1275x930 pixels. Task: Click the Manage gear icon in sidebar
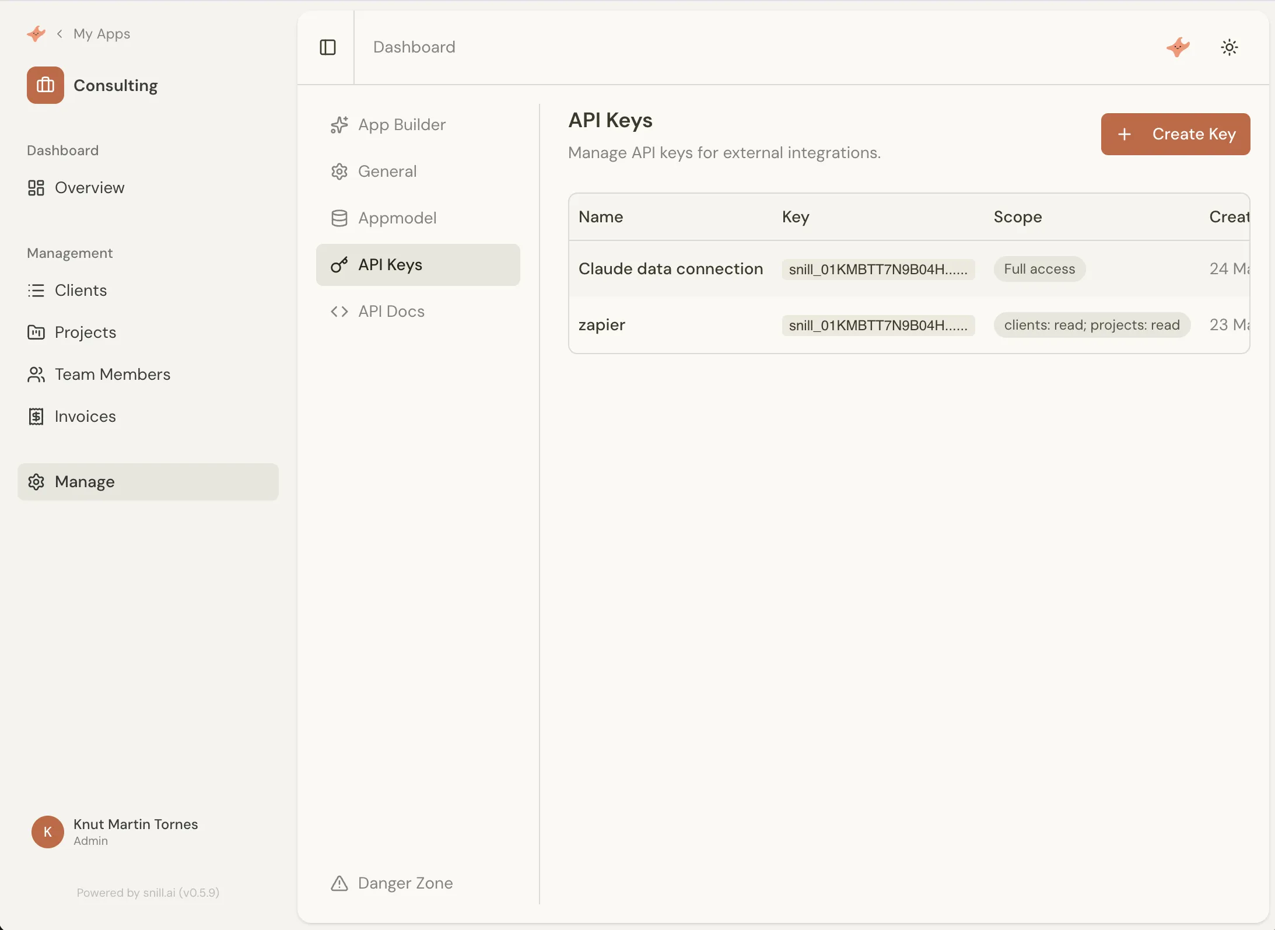click(x=36, y=481)
